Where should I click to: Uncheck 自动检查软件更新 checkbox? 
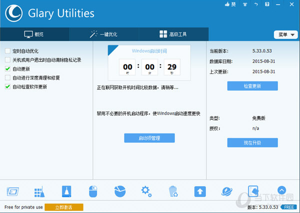(x=7, y=86)
